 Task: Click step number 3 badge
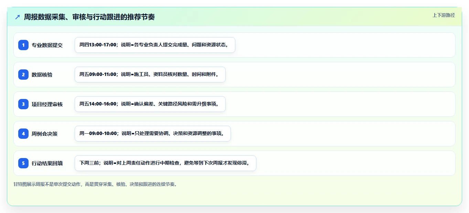tap(23, 104)
